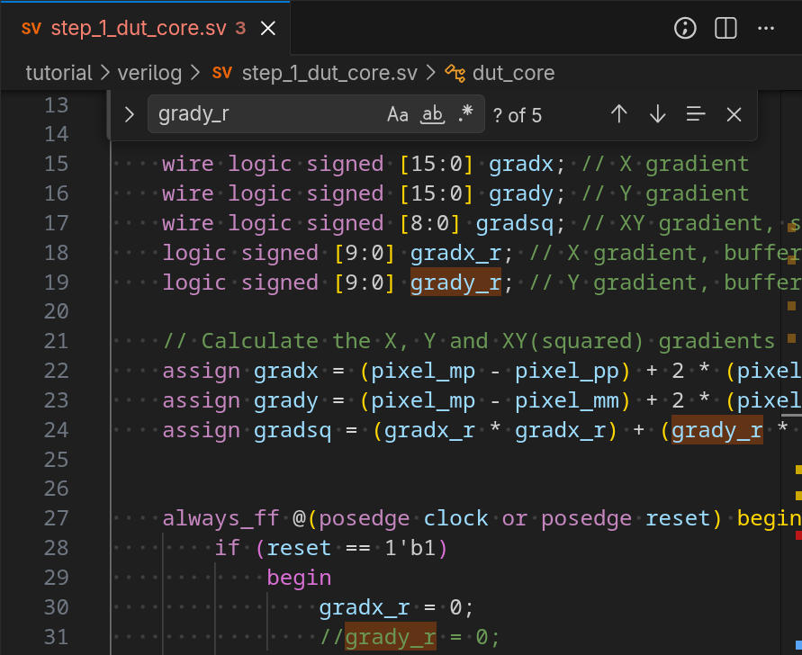Click the split editor icon
Image resolution: width=802 pixels, height=655 pixels.
pos(725,28)
